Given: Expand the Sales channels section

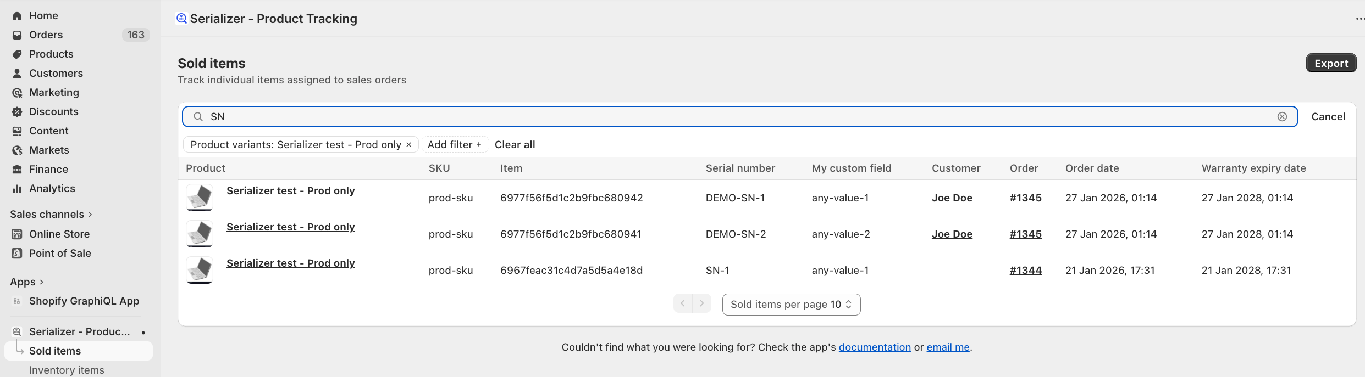Looking at the screenshot, I should [x=51, y=215].
